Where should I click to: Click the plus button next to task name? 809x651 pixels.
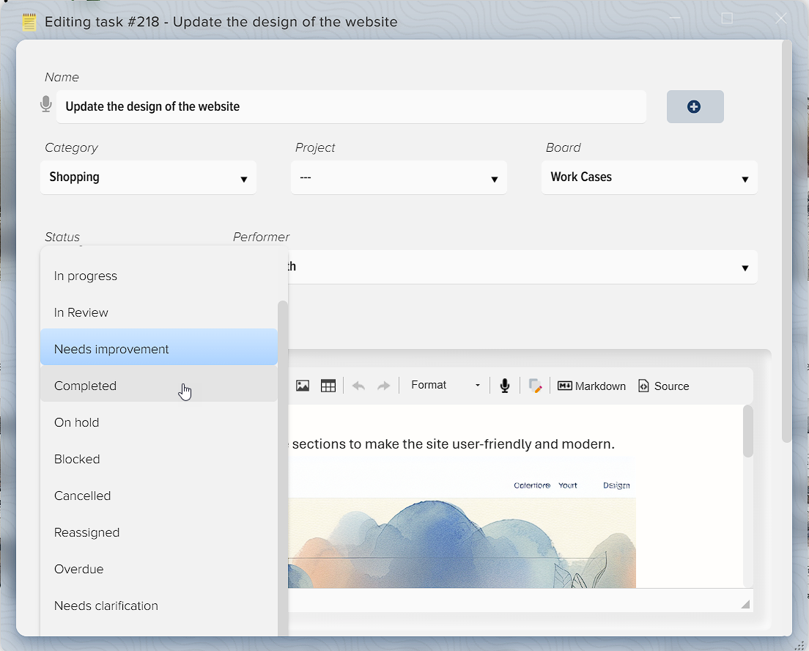point(695,107)
